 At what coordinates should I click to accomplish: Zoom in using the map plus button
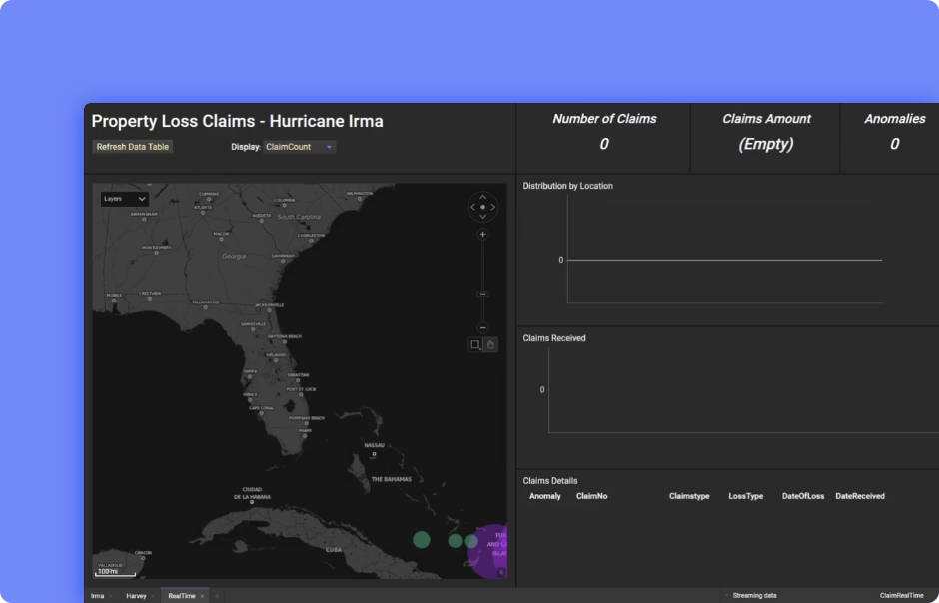click(483, 235)
